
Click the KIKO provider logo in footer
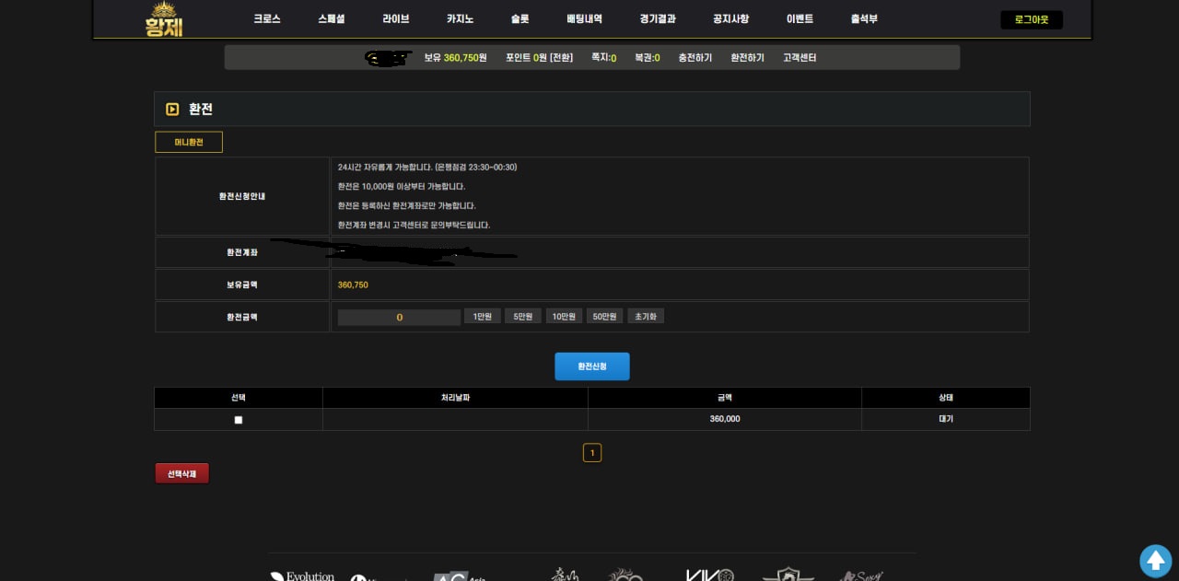click(x=709, y=575)
